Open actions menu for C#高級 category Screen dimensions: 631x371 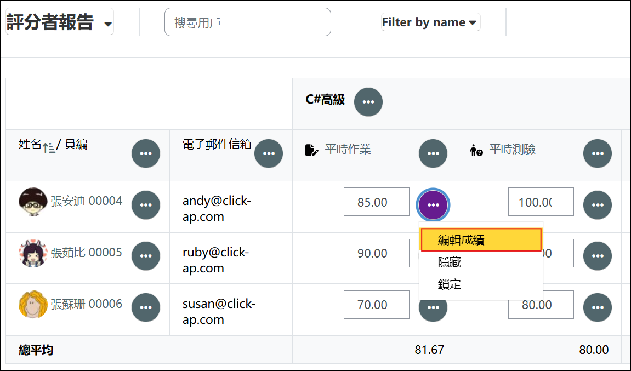point(368,102)
